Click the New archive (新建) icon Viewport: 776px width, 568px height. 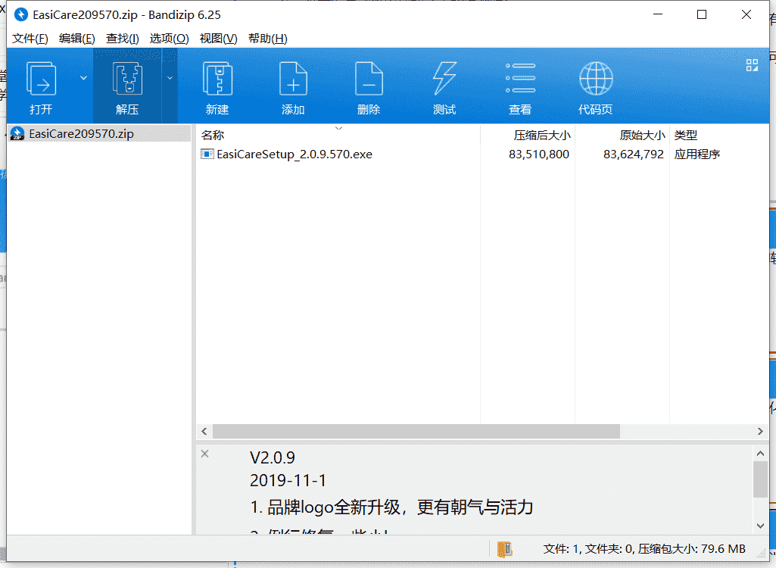[217, 78]
